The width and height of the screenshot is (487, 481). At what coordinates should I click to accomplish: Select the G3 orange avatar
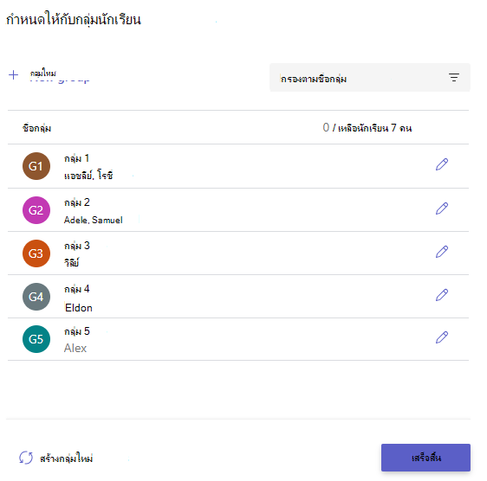click(36, 253)
